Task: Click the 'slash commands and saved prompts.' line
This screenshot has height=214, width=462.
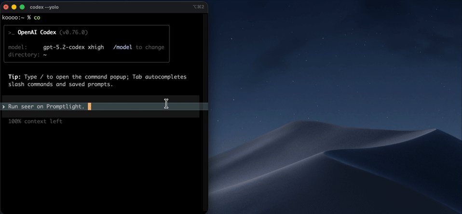Action: click(61, 84)
